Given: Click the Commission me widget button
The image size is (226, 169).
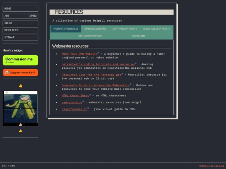Looking at the screenshot, I should click(x=21, y=60).
